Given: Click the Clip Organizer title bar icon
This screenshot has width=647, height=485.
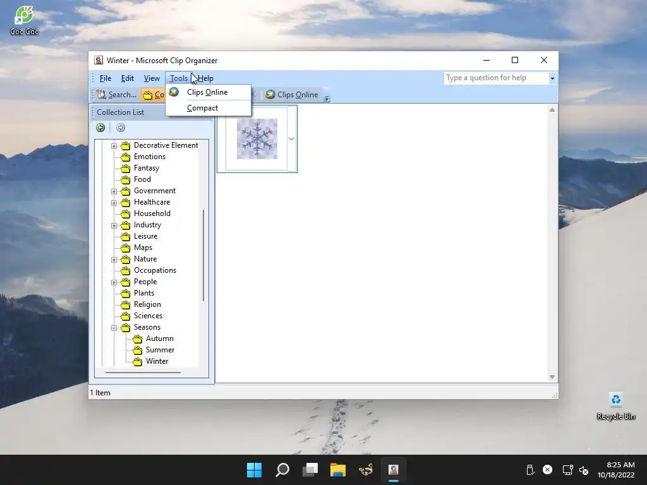Looking at the screenshot, I should [99, 60].
